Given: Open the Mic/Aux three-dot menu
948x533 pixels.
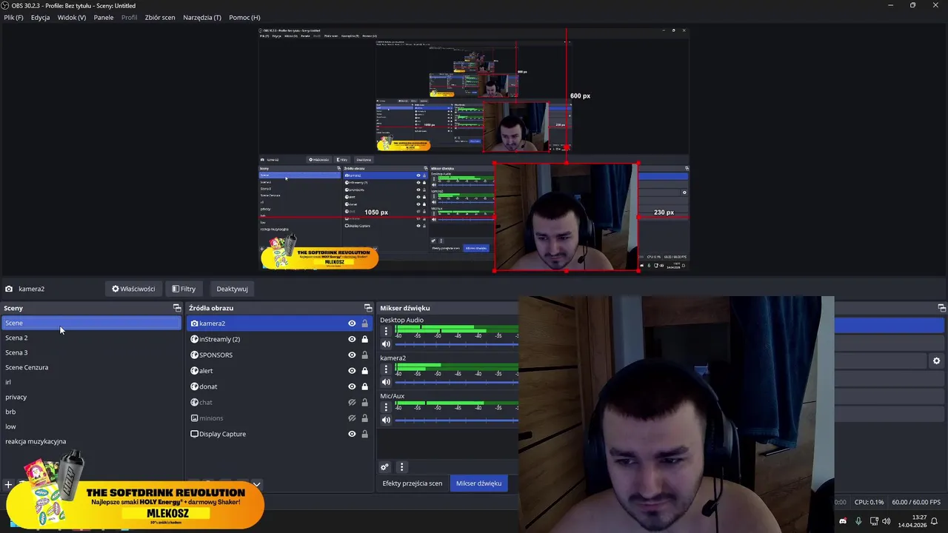Looking at the screenshot, I should coord(386,406).
